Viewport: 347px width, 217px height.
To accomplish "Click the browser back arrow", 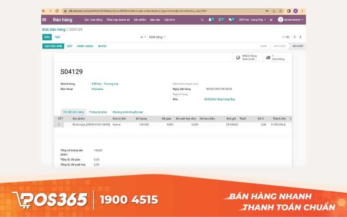I will coord(44,11).
